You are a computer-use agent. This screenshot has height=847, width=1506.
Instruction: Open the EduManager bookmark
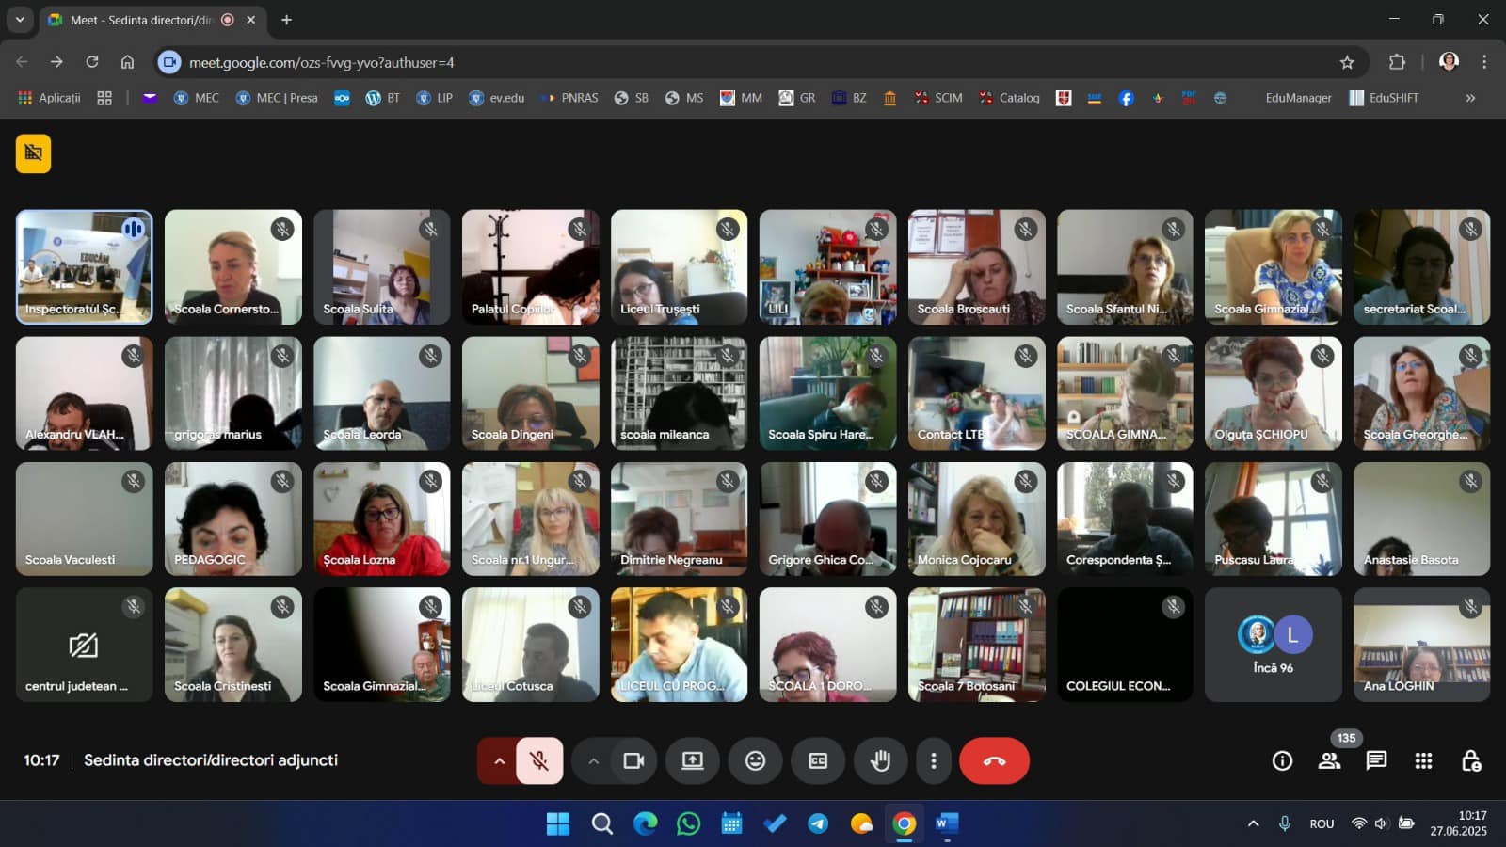click(x=1298, y=98)
